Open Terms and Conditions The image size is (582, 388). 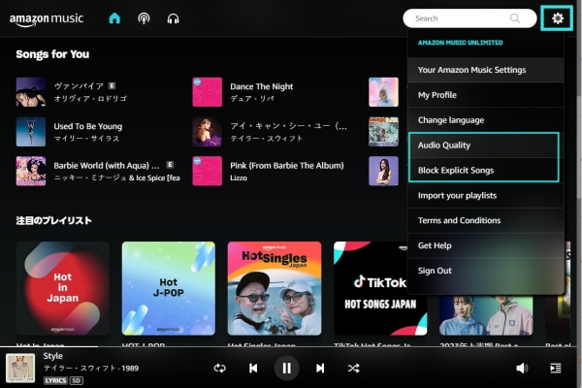pyautogui.click(x=486, y=220)
